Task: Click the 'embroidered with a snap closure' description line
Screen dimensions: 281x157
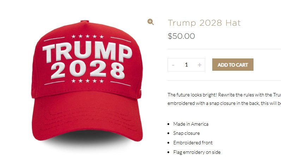Action: click(224, 103)
